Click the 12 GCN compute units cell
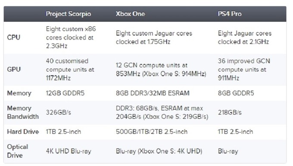This screenshot has width=293, height=166. pos(161,69)
